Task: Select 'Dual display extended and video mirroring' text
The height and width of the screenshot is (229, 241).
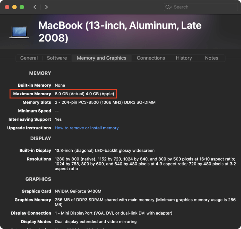Action: [x=96, y=222]
